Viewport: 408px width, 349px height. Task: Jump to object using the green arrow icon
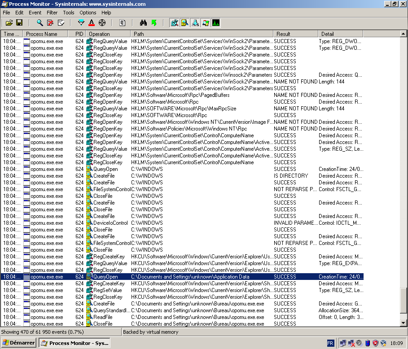point(154,22)
